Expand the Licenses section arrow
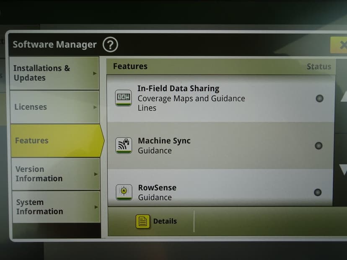 point(95,107)
